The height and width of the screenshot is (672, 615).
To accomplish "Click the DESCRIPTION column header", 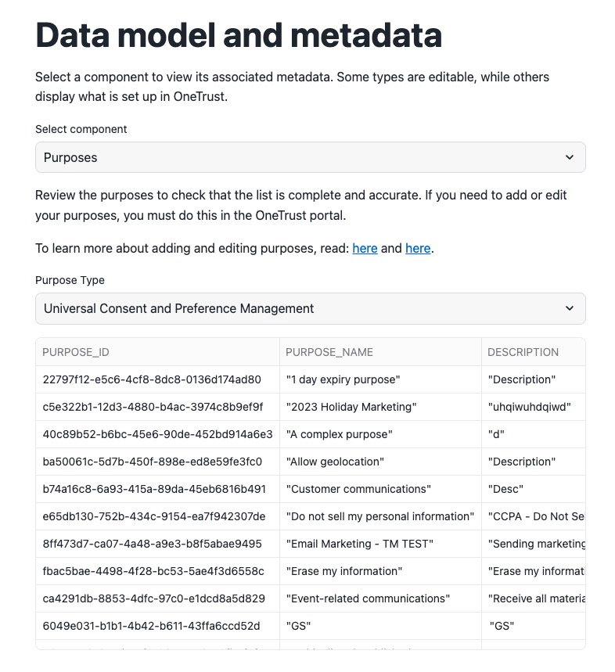I will pyautogui.click(x=523, y=352).
